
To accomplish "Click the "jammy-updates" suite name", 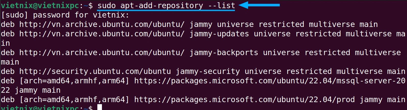I will [219, 34].
